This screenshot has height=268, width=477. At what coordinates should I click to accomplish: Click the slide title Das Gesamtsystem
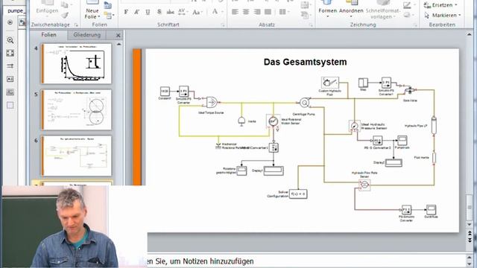(305, 62)
